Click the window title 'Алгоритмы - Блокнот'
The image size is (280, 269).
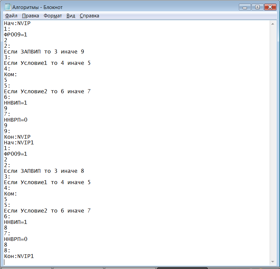point(37,7)
